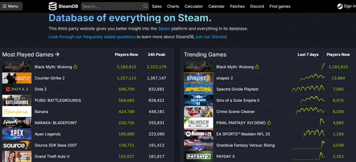Click the Apex Legends thumbnail
Viewport: 356px width, 162px height.
(x=17, y=134)
